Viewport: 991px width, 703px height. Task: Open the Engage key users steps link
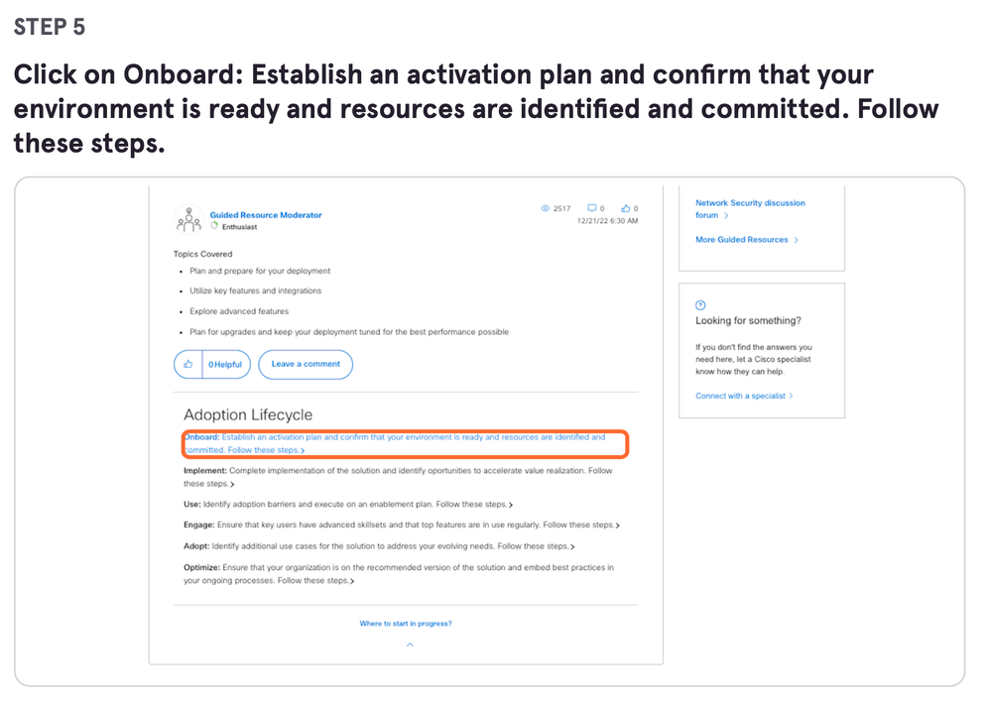coord(402,525)
